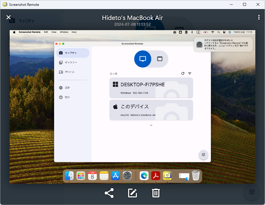265x205 pixels.
Task: Open the Edit menu in the macOS menu bar
Action: [46, 32]
